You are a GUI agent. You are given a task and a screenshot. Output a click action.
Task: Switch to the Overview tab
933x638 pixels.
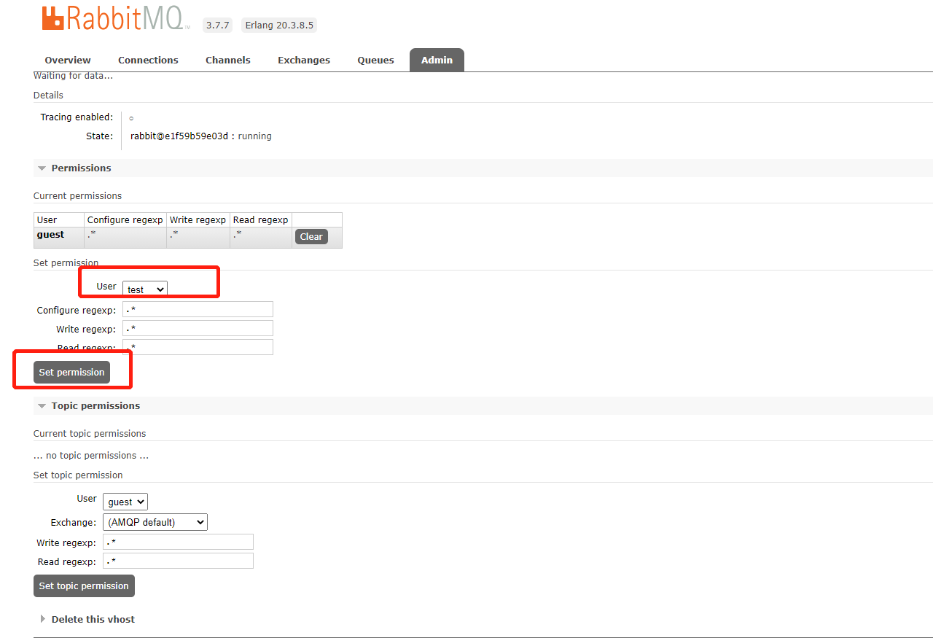pos(67,60)
